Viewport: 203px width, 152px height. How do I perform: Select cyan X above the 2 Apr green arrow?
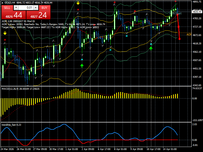pos(82,60)
